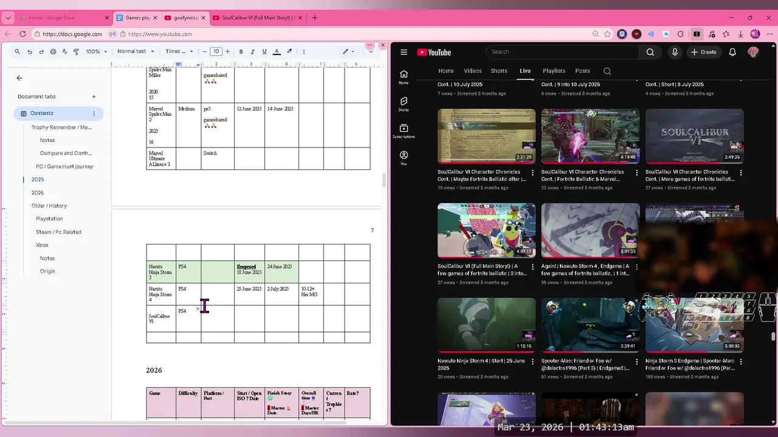Viewport: 778px width, 437px height.
Task: Open the highlight color picker
Action: (289, 52)
